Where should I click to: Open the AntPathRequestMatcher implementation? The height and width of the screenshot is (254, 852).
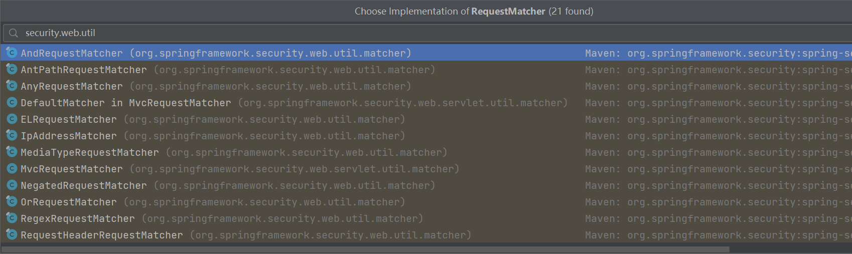426,70
